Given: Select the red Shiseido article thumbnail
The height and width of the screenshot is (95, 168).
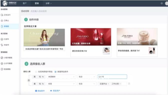Looking at the screenshot, I should point(91,37).
